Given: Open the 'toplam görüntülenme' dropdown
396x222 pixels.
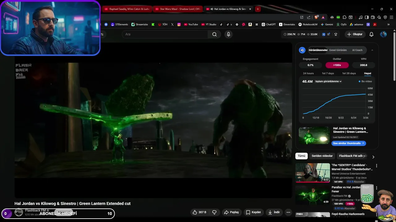Looking at the screenshot, I should [328, 81].
